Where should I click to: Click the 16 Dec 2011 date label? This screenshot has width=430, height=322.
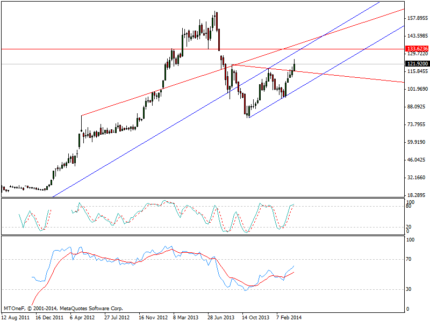click(50, 317)
